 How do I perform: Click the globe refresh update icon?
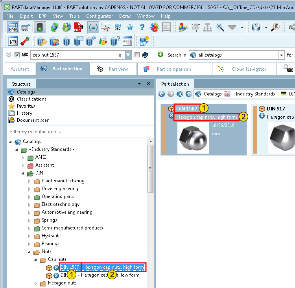pos(54,28)
